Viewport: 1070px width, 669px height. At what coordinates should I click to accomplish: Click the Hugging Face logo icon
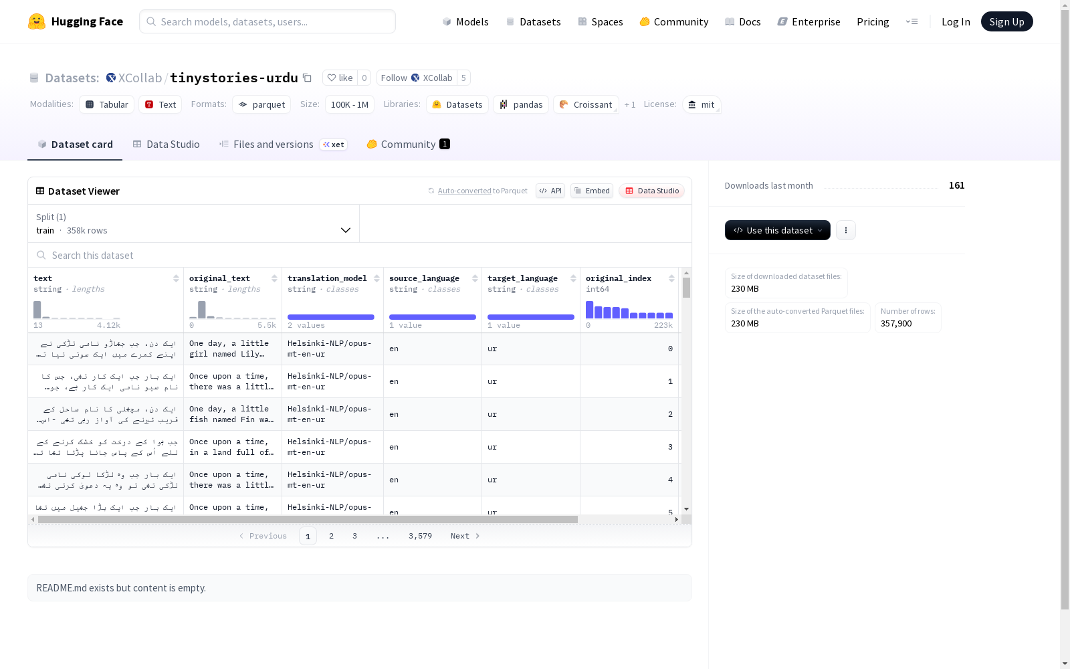click(x=37, y=21)
